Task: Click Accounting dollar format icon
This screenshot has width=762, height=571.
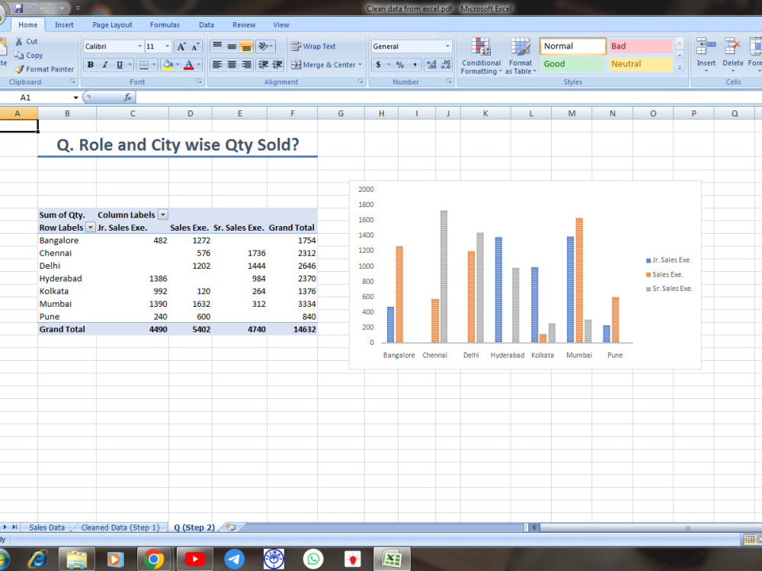Action: [x=378, y=65]
